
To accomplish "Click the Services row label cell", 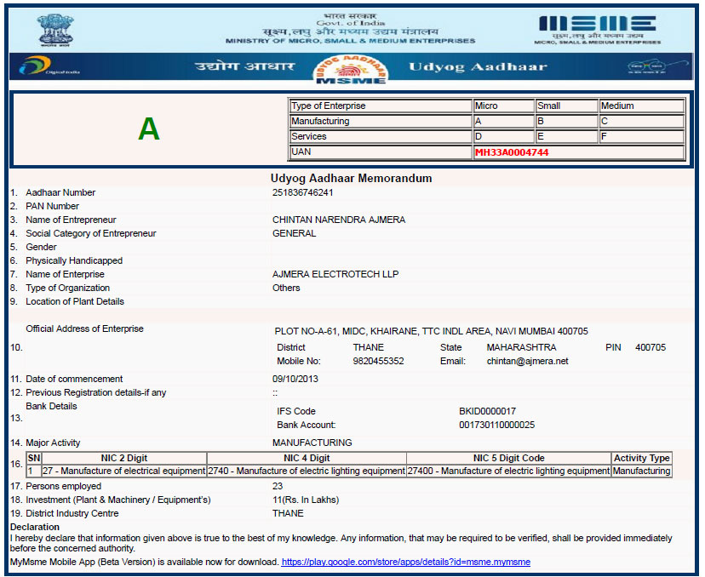I will [x=381, y=136].
